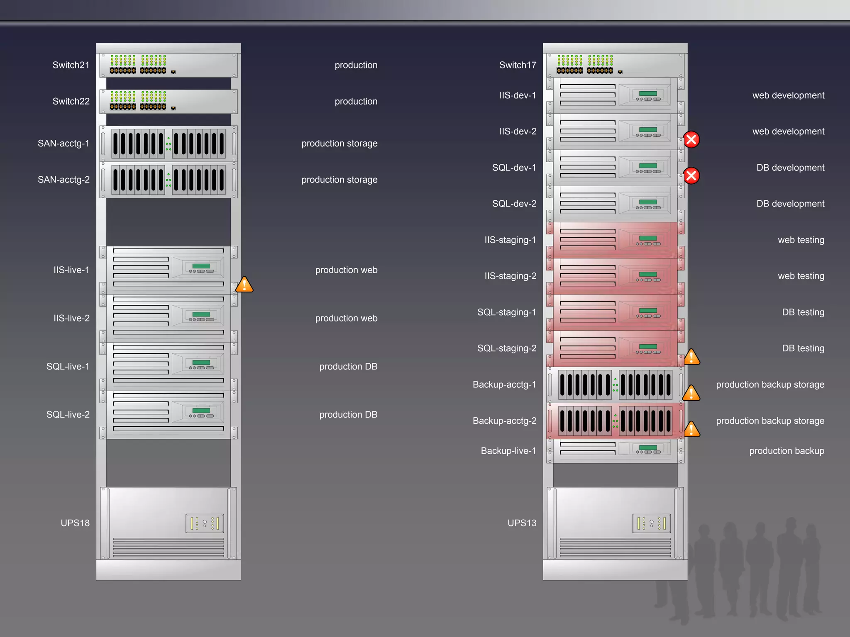Click the warning icon beside IIS-live-1 server
This screenshot has width=850, height=637.
coord(244,285)
